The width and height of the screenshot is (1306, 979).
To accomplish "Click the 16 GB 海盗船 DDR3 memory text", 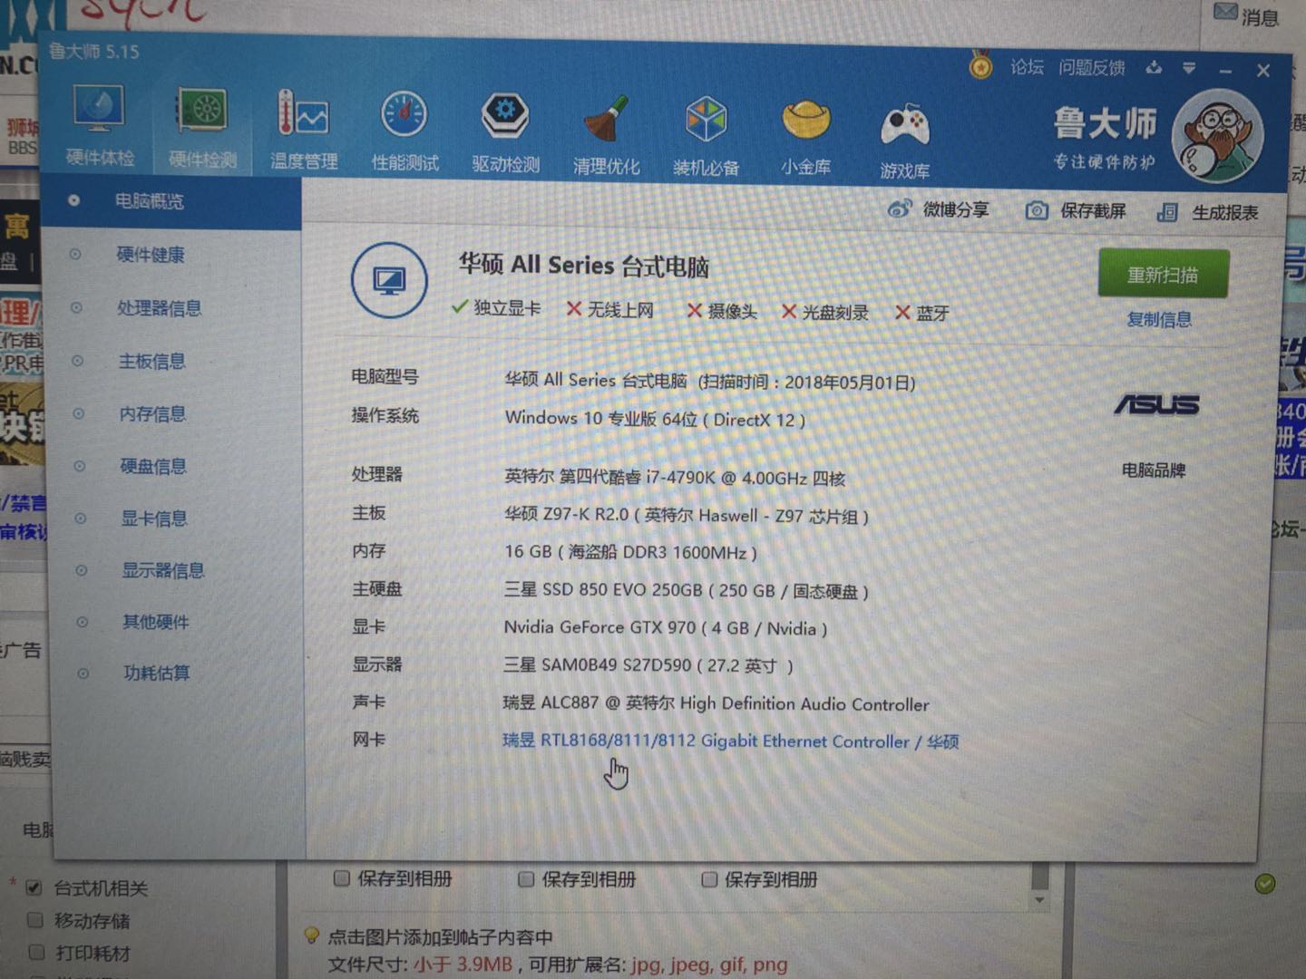I will pos(630,552).
